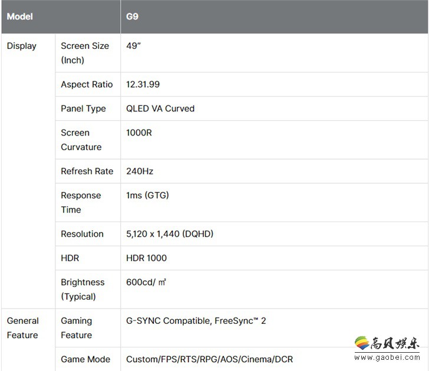Select the Panel Type label
This screenshot has height=371, width=429.
(x=83, y=108)
